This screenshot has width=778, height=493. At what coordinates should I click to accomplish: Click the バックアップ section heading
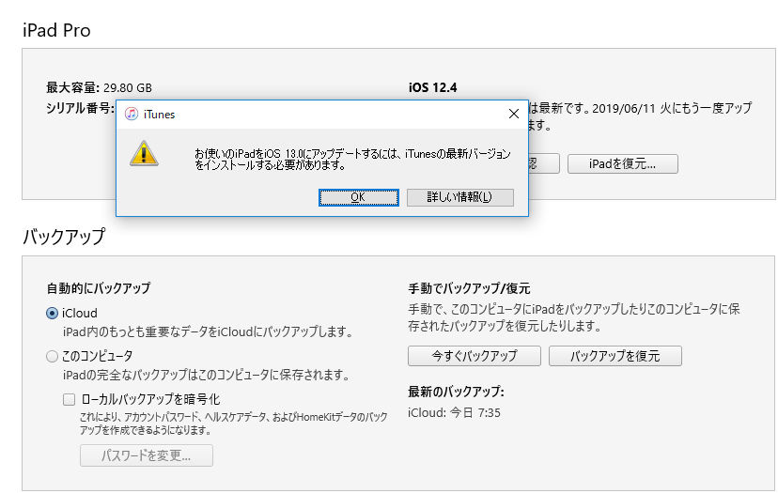pos(64,237)
